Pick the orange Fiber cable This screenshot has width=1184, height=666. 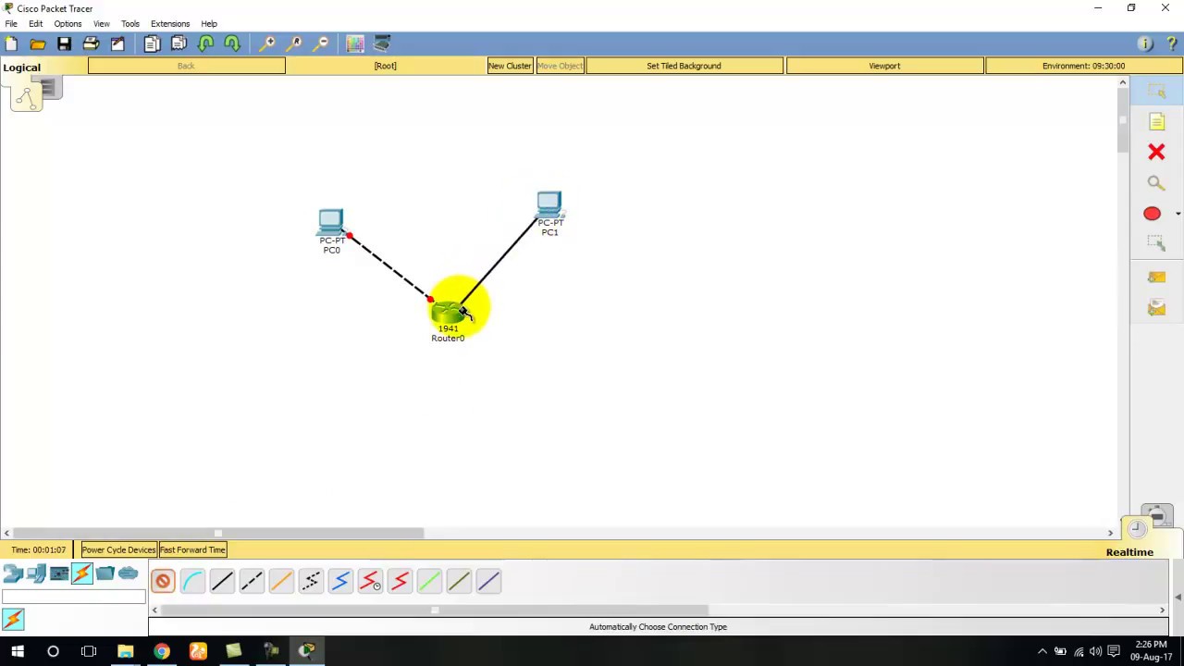click(281, 581)
